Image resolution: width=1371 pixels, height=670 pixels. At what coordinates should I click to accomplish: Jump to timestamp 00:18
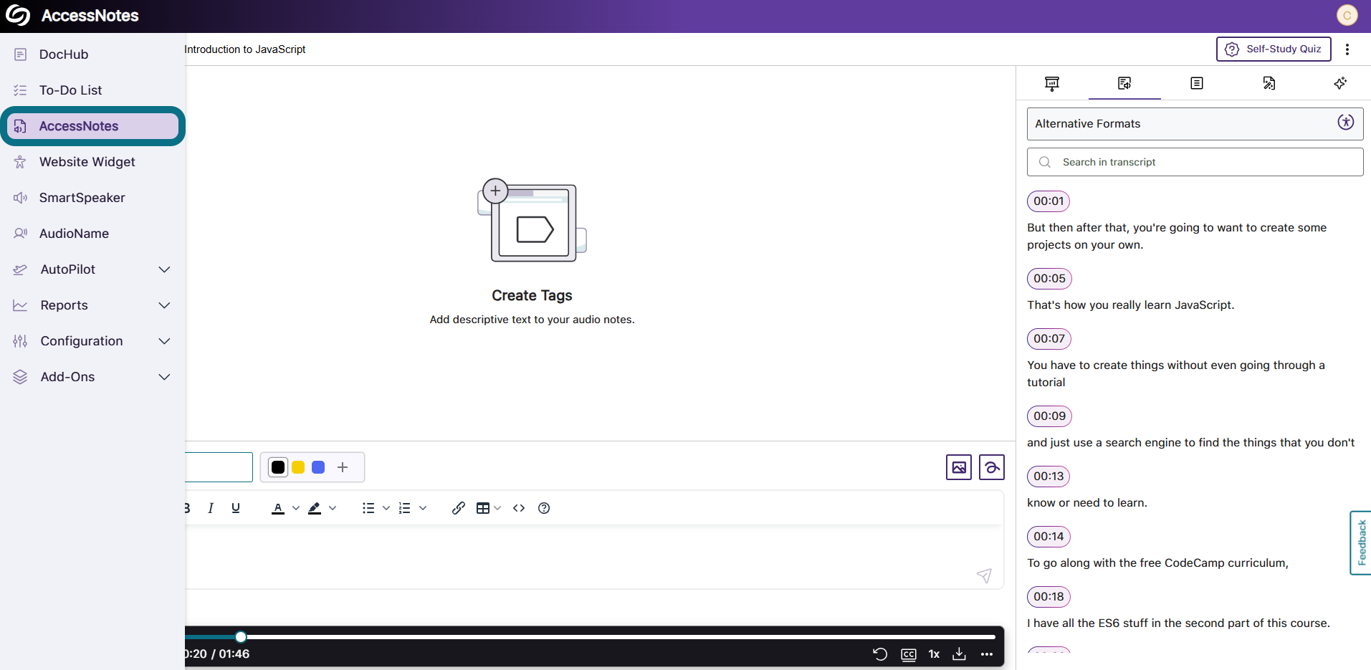1048,597
